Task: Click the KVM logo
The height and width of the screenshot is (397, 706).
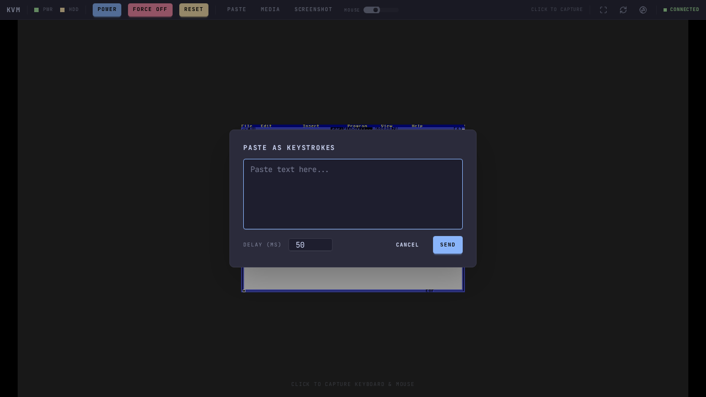Action: click(13, 10)
